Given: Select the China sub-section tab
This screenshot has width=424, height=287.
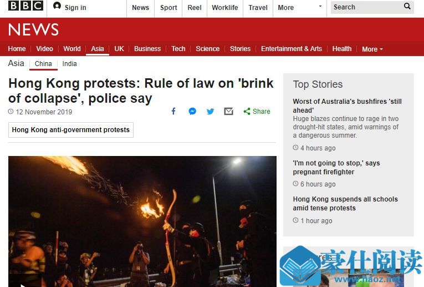Looking at the screenshot, I should click(x=43, y=64).
